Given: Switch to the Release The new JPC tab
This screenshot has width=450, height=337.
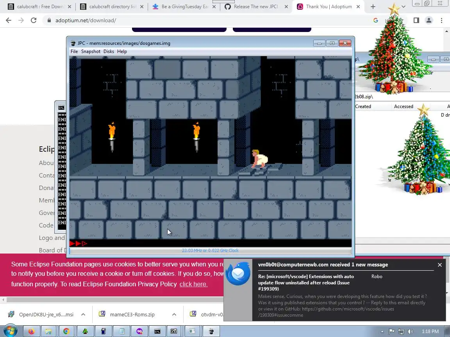Looking at the screenshot, I should [x=255, y=6].
